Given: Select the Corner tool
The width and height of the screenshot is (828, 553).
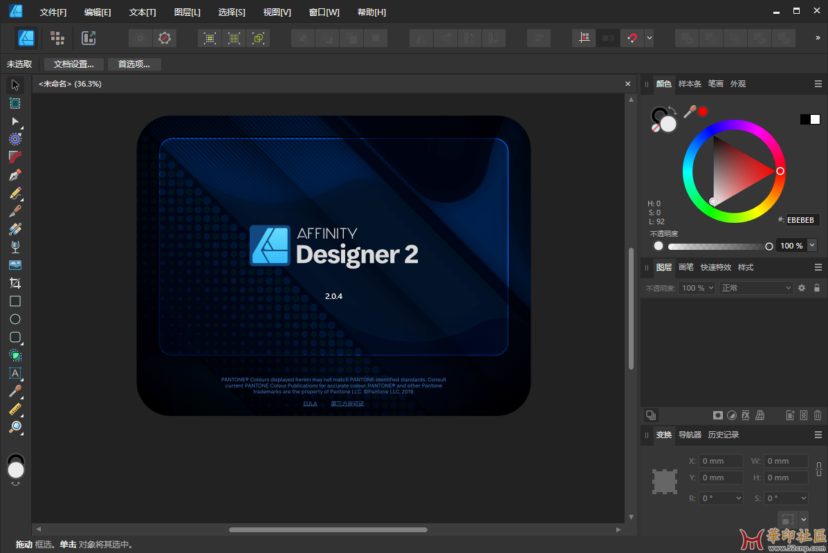Looking at the screenshot, I should (15, 157).
